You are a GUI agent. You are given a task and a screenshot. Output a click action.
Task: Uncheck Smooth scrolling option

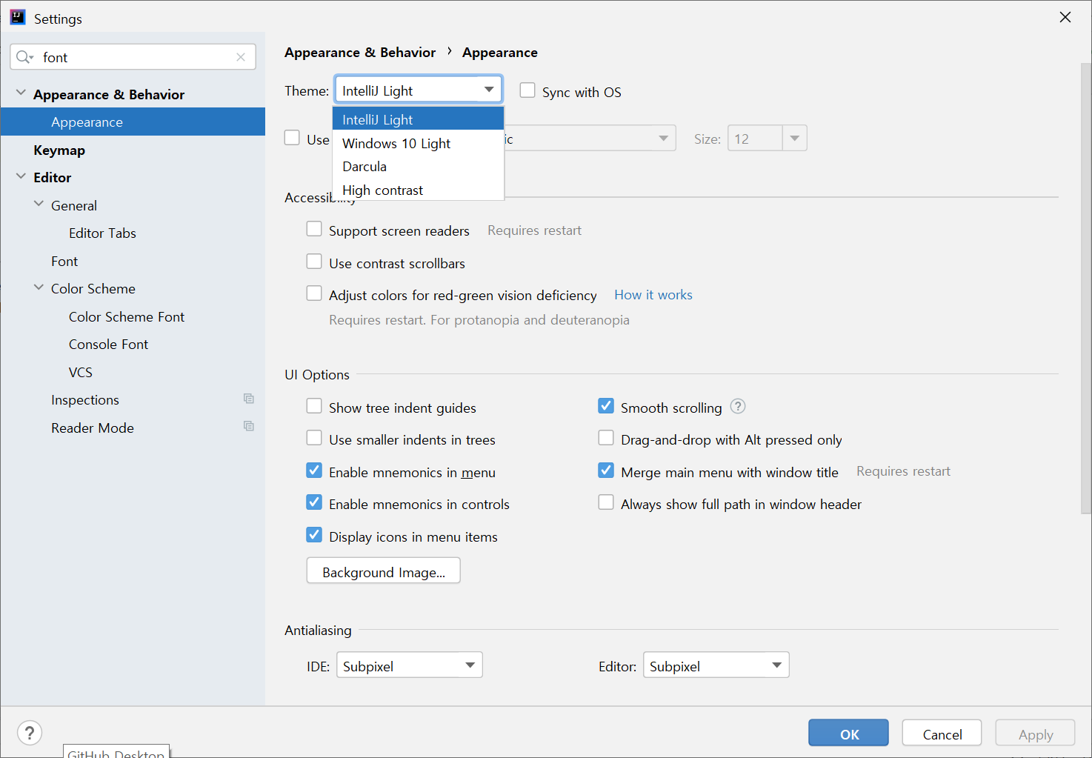coord(606,406)
